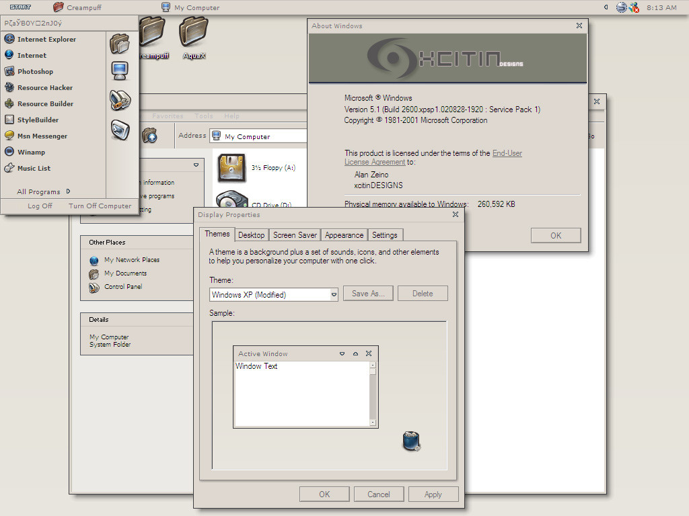
Task: Click the recycle bin in theme sample
Action: [x=412, y=441]
